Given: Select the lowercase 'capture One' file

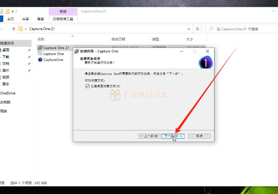Looking at the screenshot, I should 53,53.
